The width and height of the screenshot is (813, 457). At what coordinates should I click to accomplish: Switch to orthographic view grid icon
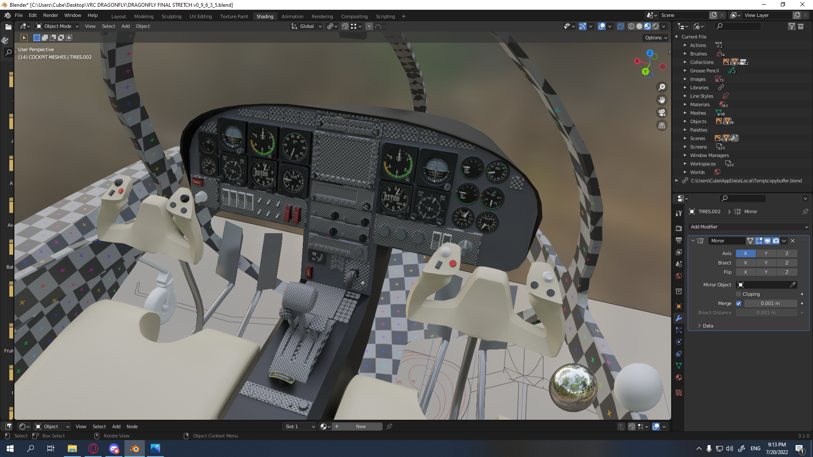[662, 126]
